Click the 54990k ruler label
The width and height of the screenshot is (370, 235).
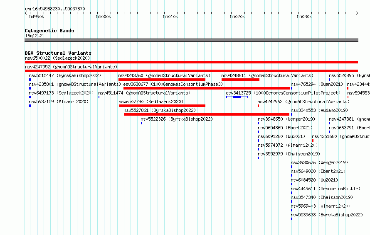37,17
